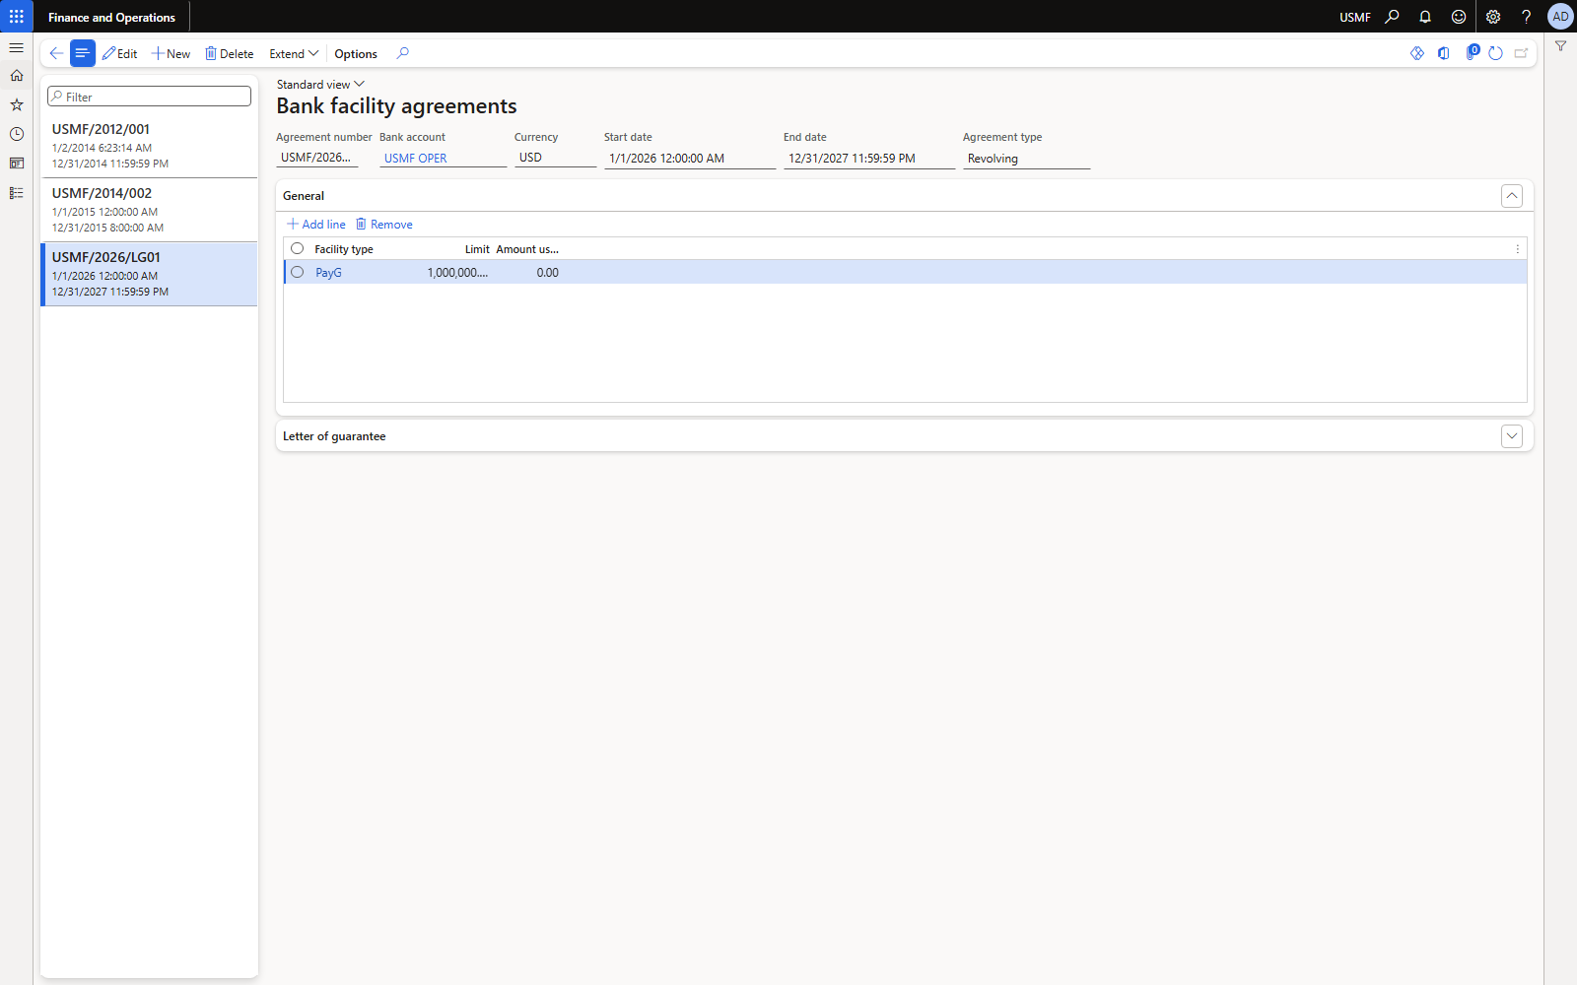This screenshot has width=1577, height=985.
Task: Open the Extend menu
Action: (x=294, y=54)
